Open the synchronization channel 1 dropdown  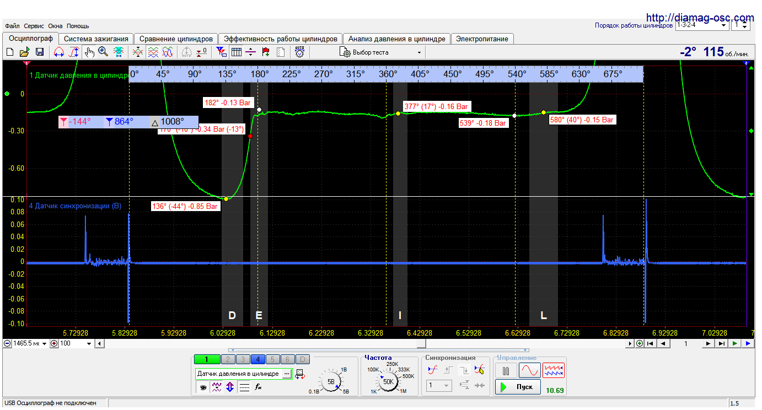click(x=439, y=386)
